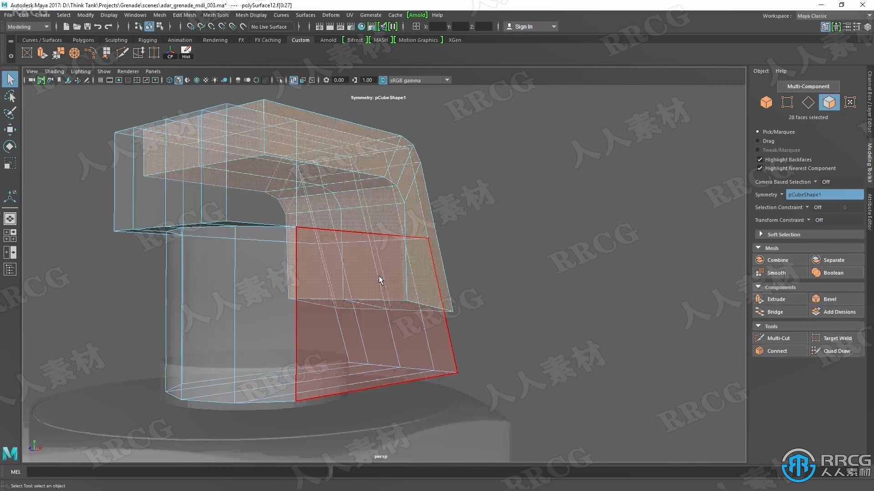This screenshot has width=874, height=491.
Task: Select the Target Weld tool
Action: [835, 337]
